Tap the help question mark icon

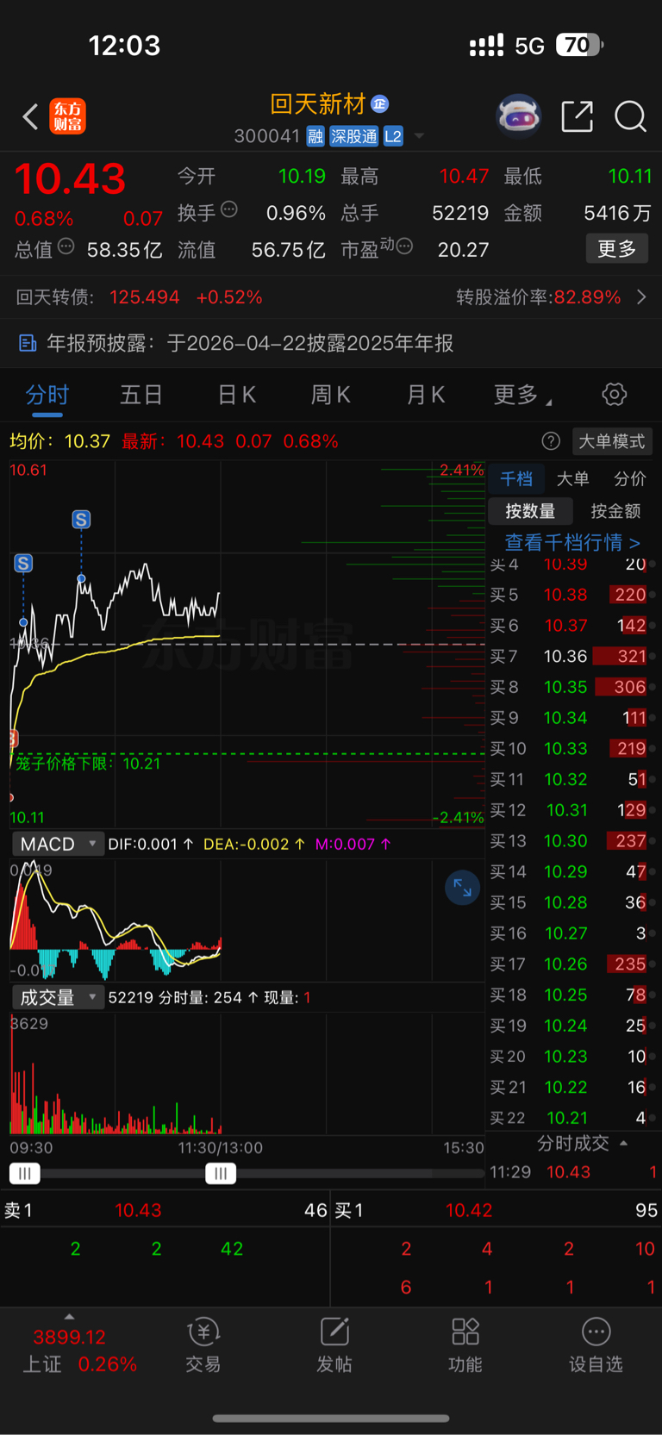pos(551,441)
